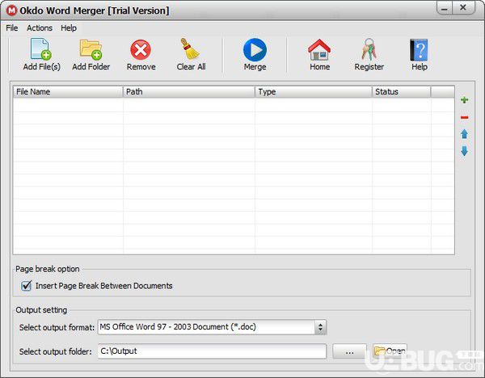Screen dimensions: 485x378
Task: Click the browse "..." button for output folder
Action: 349,351
